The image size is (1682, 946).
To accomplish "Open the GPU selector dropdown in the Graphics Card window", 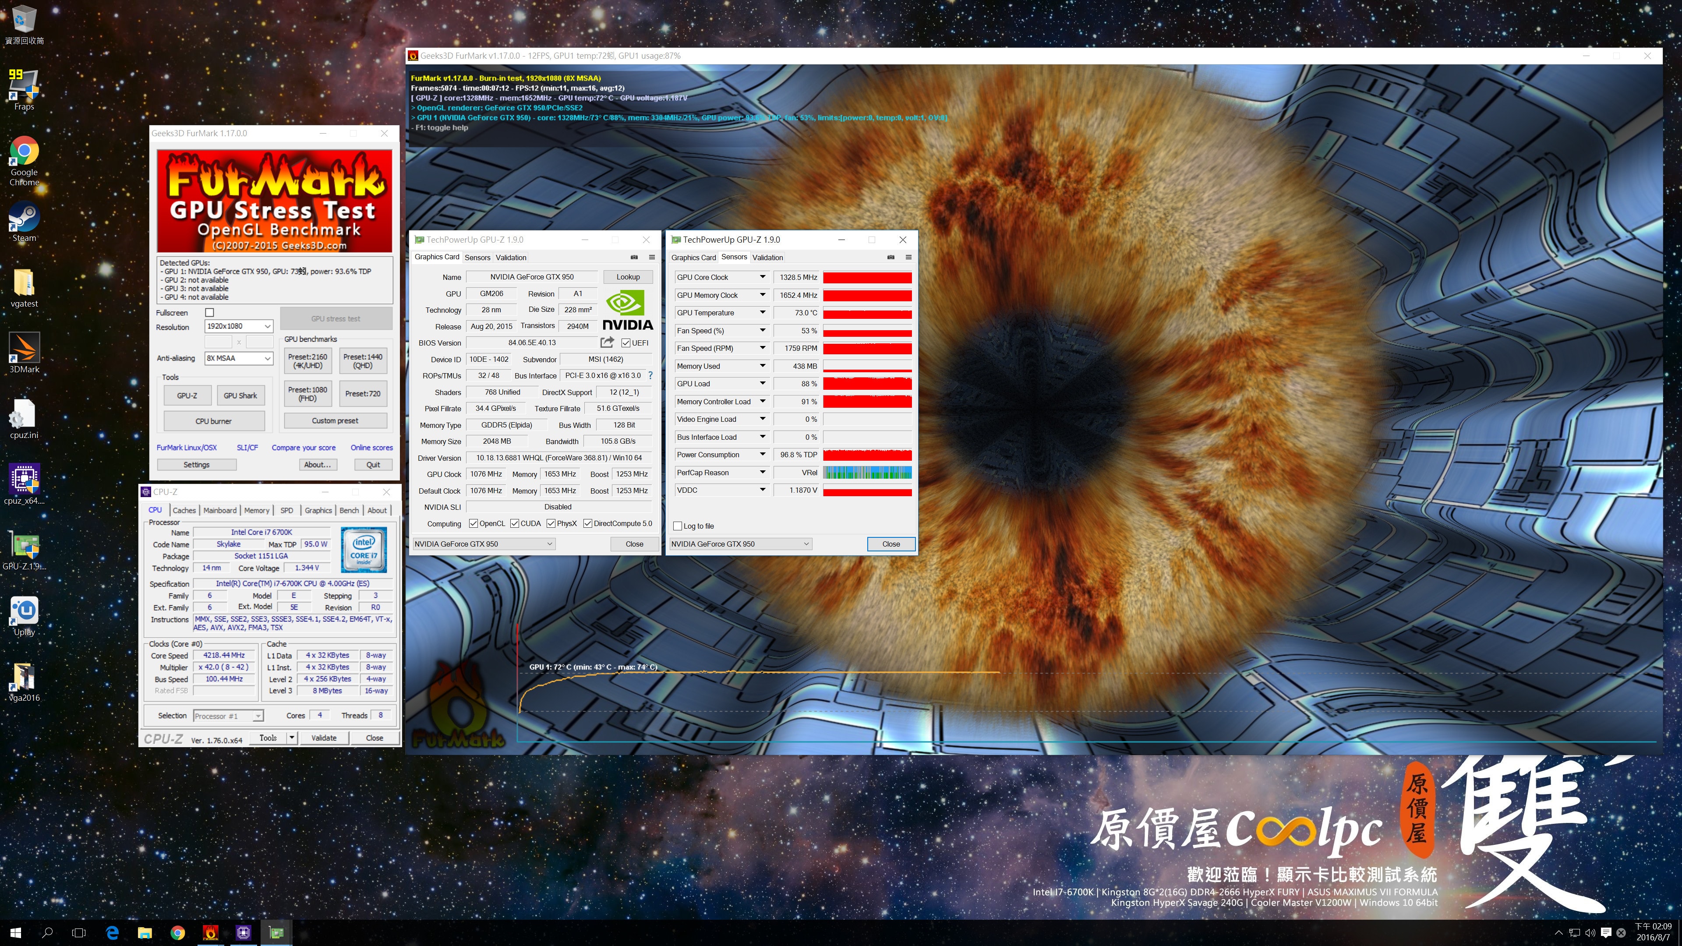I will [x=484, y=544].
